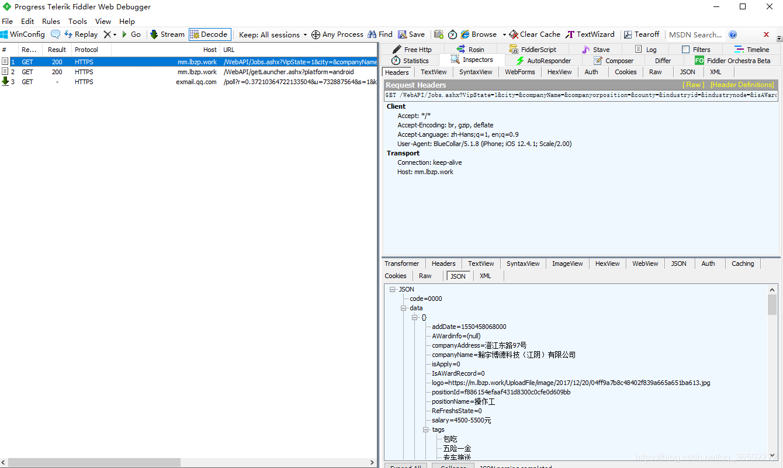Toggle the Filters tab checkbox
Image resolution: width=783 pixels, height=468 pixels.
tap(686, 50)
